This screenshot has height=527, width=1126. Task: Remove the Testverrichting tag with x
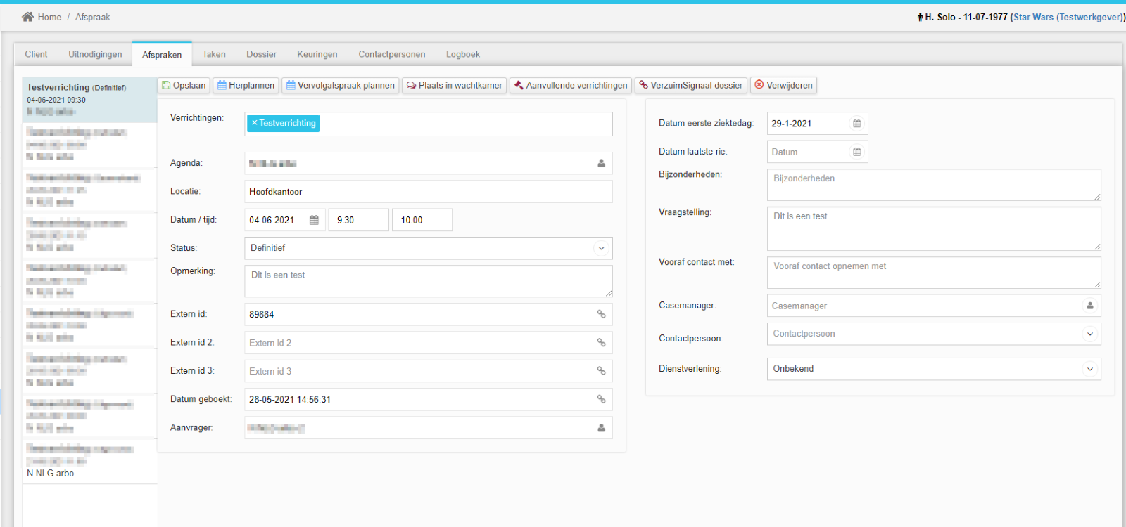pos(254,123)
